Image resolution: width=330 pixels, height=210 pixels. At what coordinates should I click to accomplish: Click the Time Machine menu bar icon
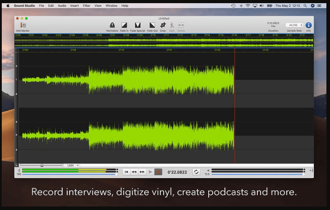pos(233,6)
